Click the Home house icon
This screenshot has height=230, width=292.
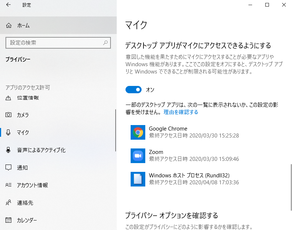[x=9, y=25]
